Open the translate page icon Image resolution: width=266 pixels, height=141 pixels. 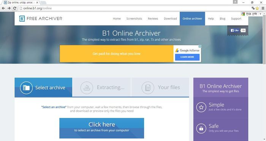pyautogui.click(x=253, y=8)
